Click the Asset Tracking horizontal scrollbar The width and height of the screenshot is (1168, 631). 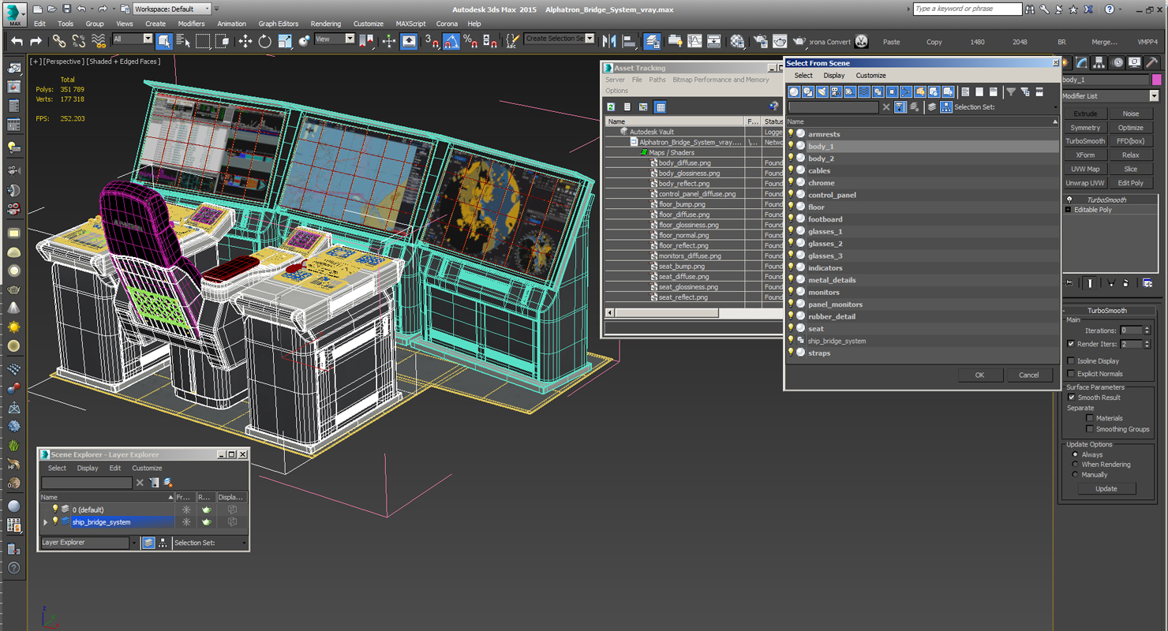click(667, 313)
